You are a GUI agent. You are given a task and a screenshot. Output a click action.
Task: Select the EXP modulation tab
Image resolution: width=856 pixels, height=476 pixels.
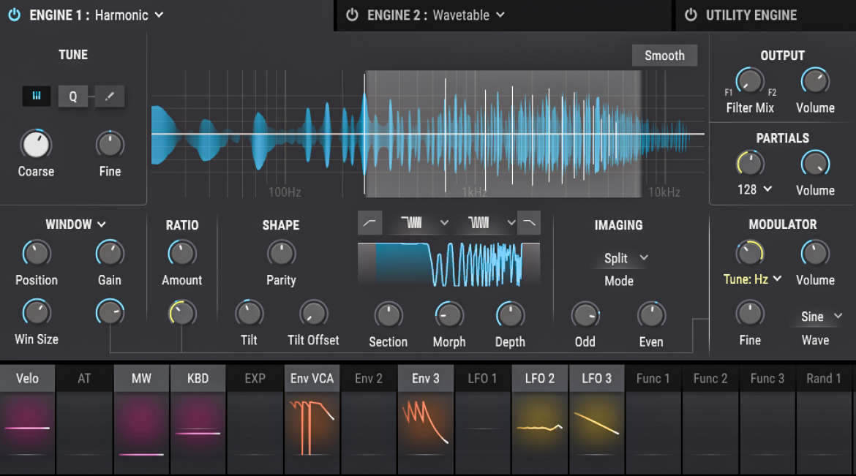(255, 378)
